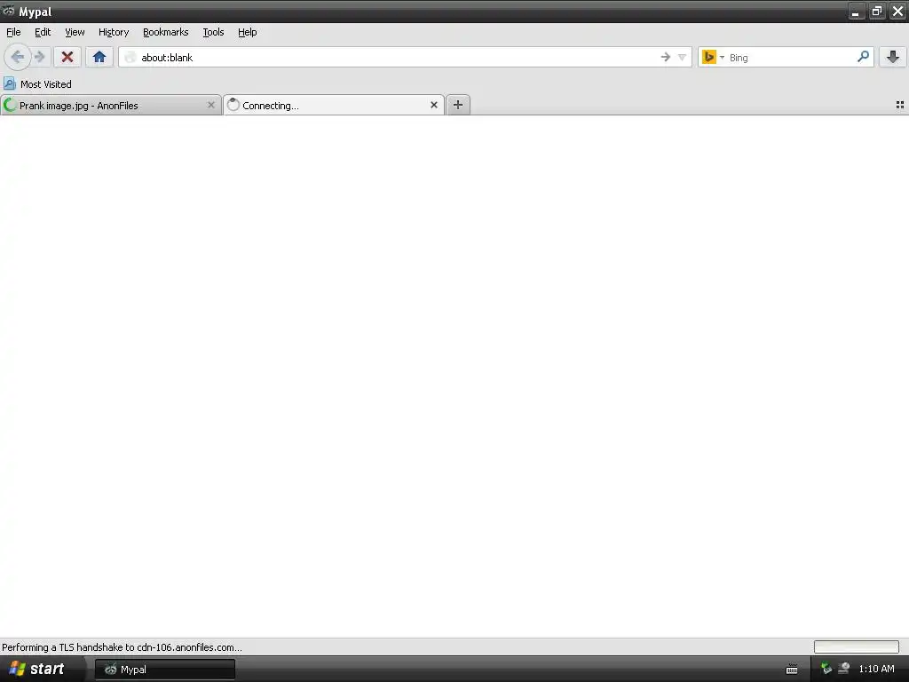The image size is (909, 682).
Task: Open the Edit menu
Action: click(43, 33)
